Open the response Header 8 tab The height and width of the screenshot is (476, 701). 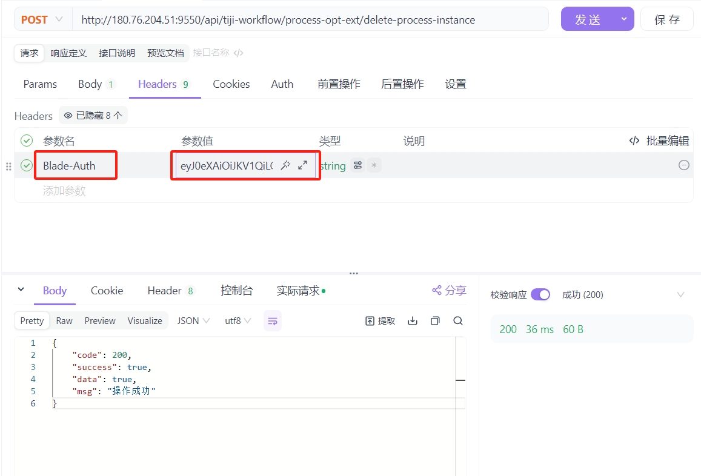171,291
